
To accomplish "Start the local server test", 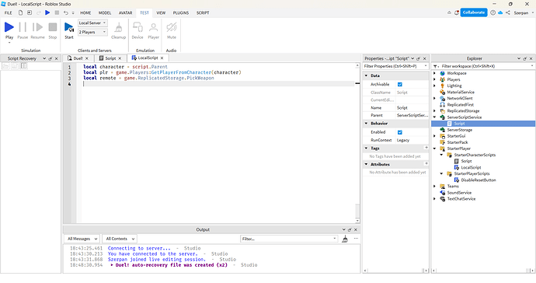I will point(69,30).
